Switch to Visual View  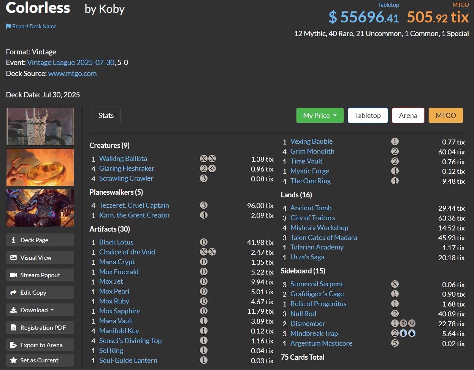click(x=40, y=258)
